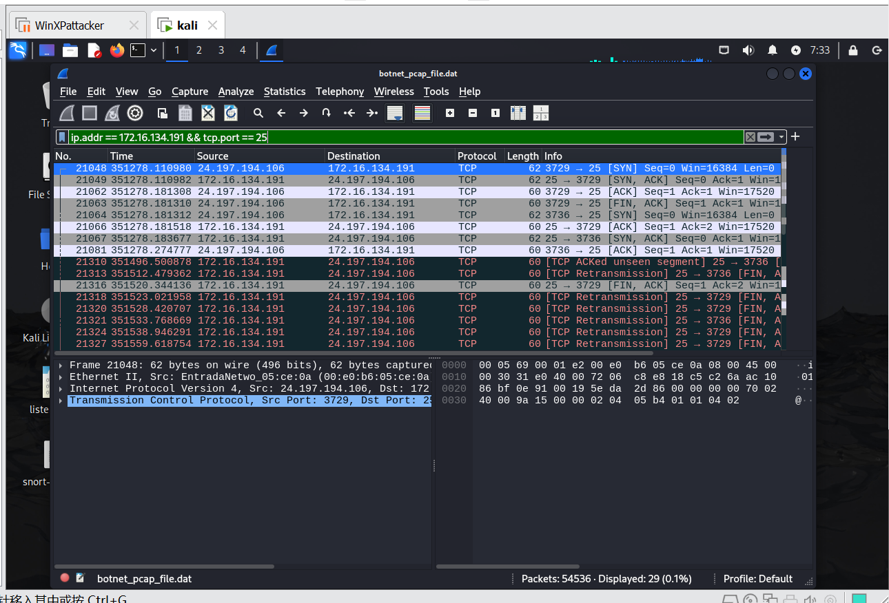Zoom in the main window text
The width and height of the screenshot is (889, 603).
(x=450, y=113)
